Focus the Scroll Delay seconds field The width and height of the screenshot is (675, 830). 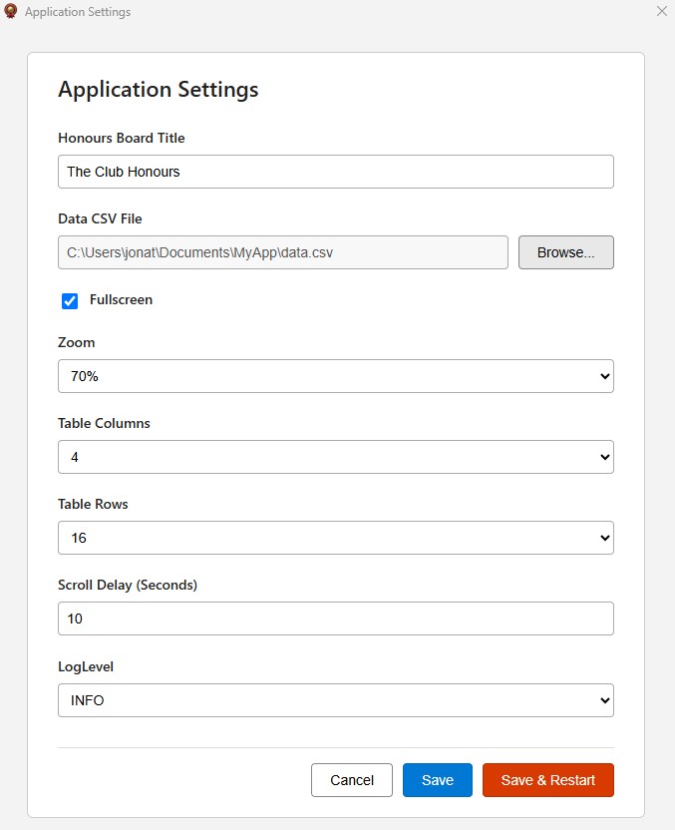[x=336, y=619]
